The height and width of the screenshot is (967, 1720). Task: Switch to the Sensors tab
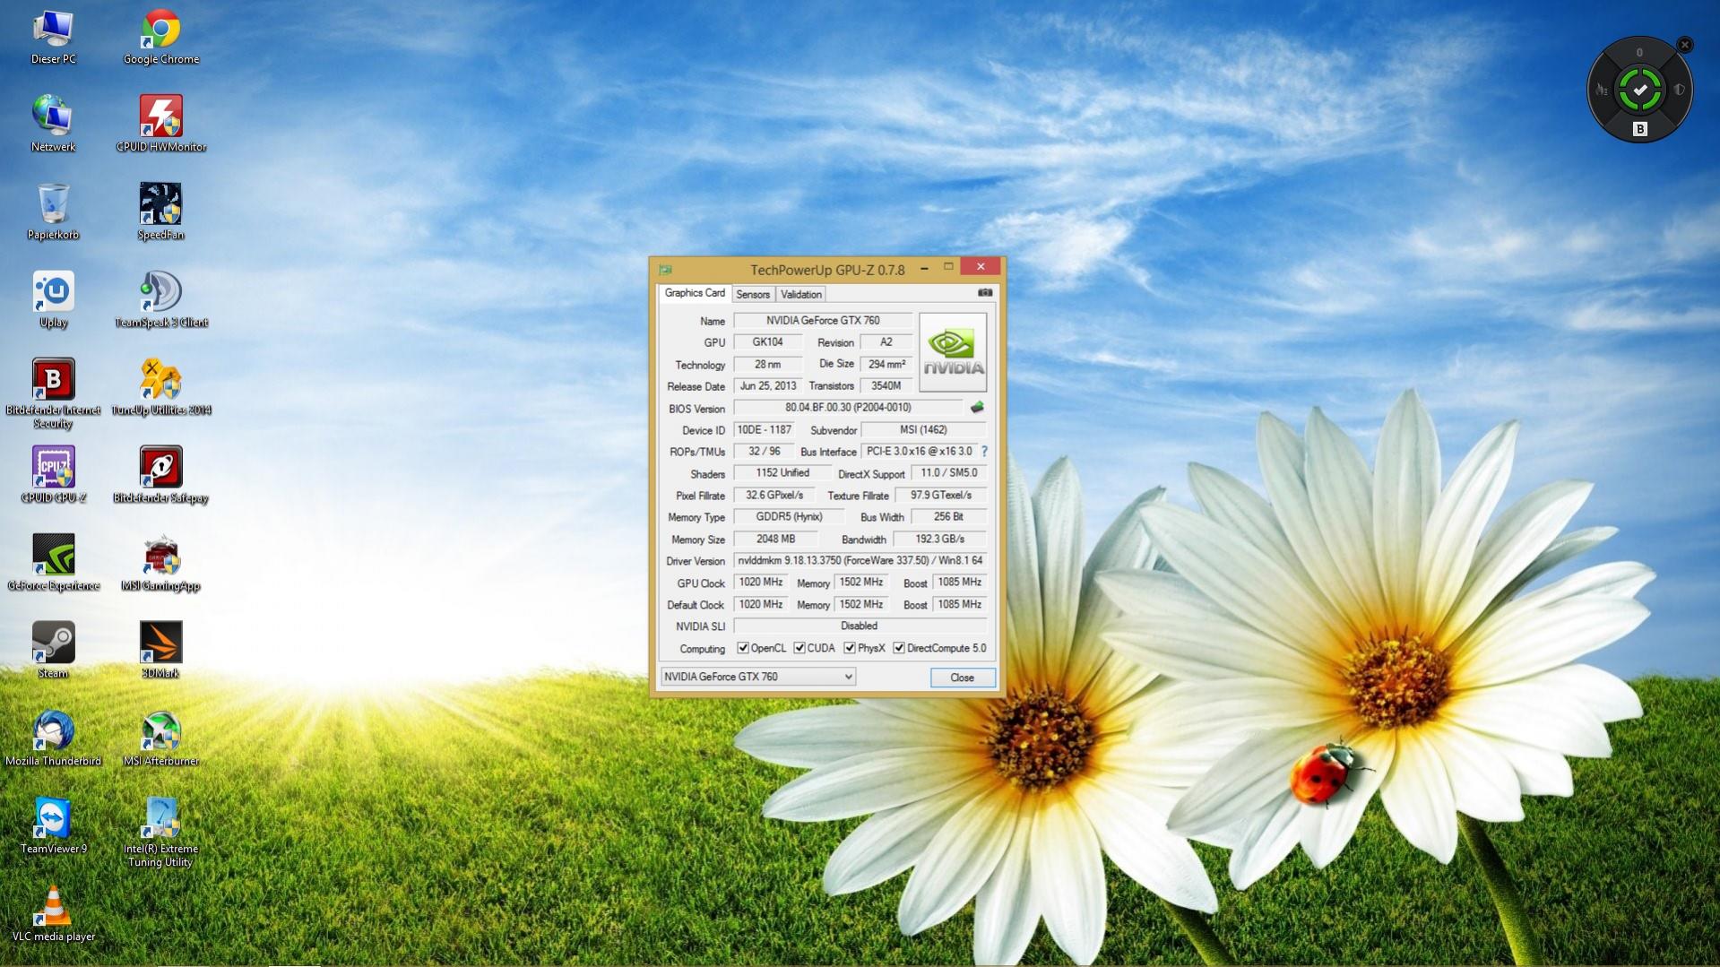(753, 294)
